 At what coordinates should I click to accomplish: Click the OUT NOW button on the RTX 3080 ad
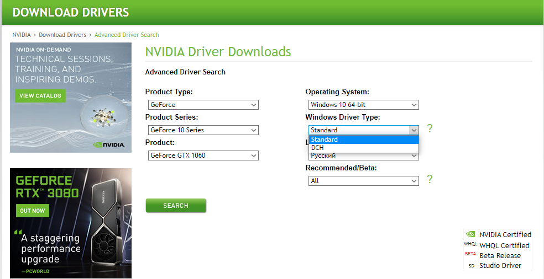pos(33,211)
